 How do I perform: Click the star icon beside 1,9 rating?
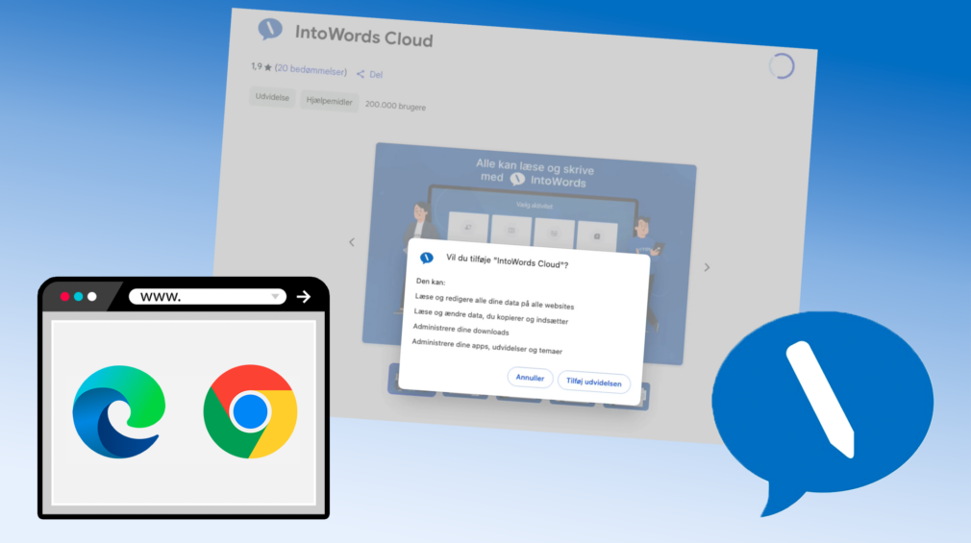[268, 67]
